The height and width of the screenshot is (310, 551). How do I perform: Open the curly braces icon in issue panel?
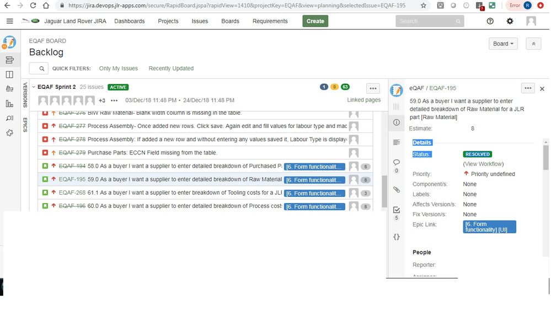(397, 237)
